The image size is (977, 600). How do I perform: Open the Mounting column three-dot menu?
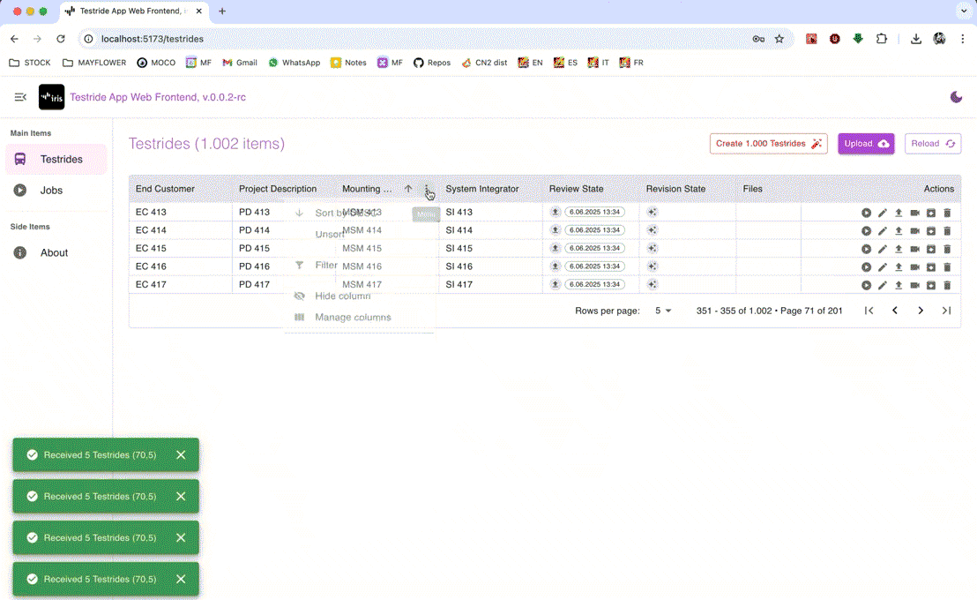(427, 189)
